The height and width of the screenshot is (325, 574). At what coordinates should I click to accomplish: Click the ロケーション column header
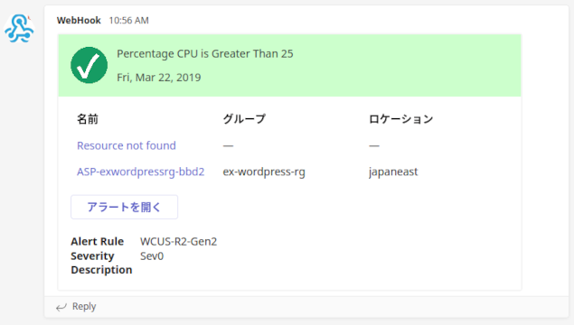[x=400, y=119]
